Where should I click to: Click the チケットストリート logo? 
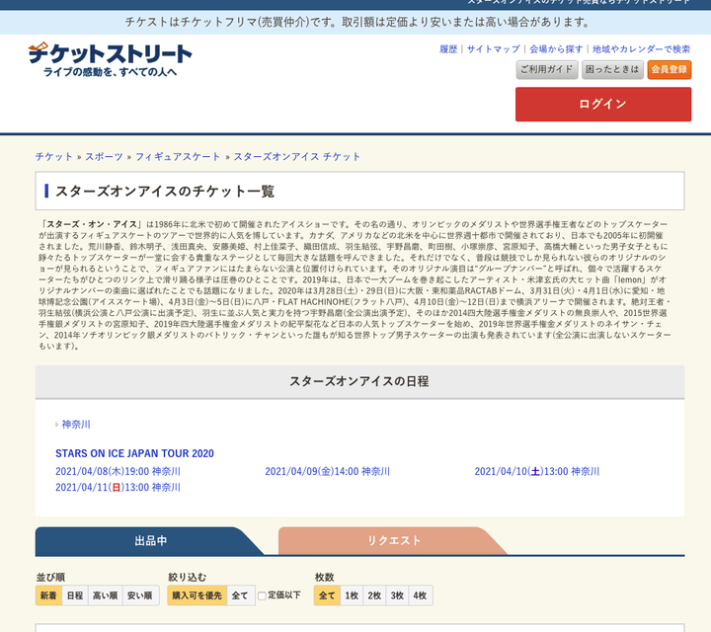111,59
